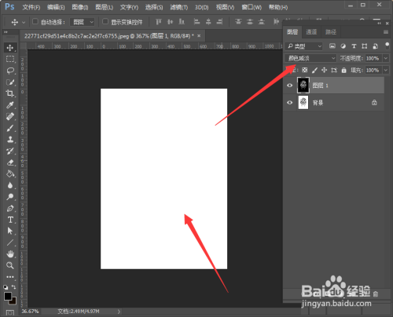
Task: Select the Zoom magnifier tool
Action: click(10, 265)
